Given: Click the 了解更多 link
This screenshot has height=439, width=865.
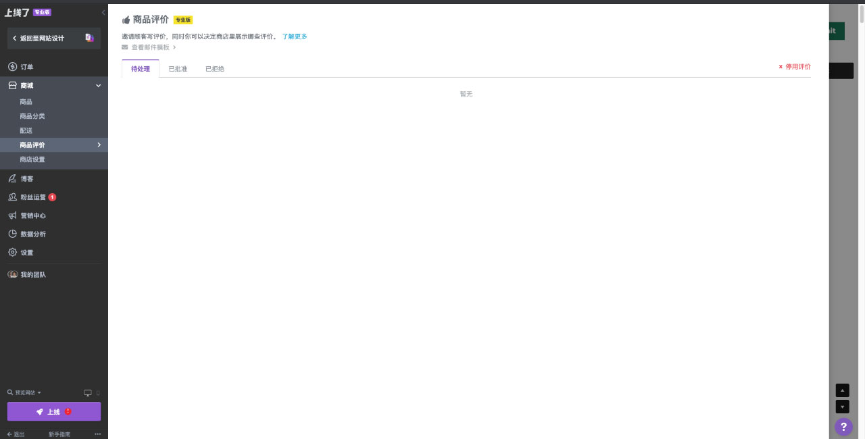Looking at the screenshot, I should pos(295,36).
